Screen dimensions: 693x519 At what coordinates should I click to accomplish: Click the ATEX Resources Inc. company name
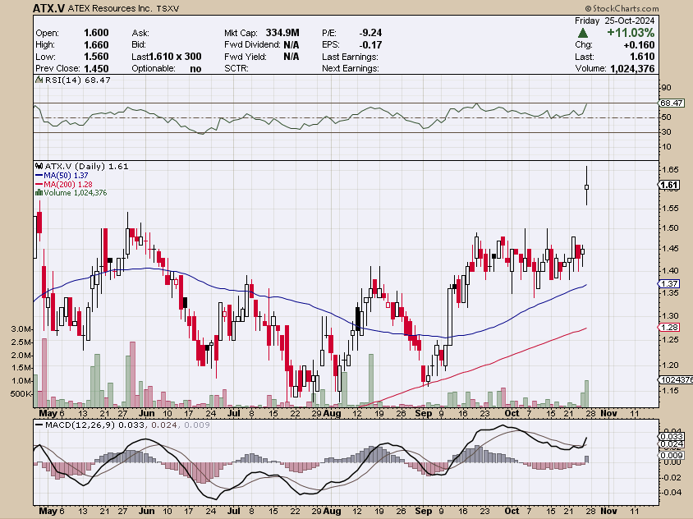pyautogui.click(x=109, y=8)
